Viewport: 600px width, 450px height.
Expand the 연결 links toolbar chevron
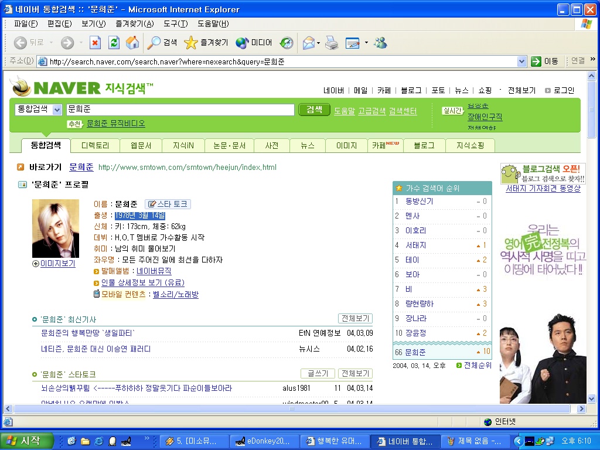point(593,59)
